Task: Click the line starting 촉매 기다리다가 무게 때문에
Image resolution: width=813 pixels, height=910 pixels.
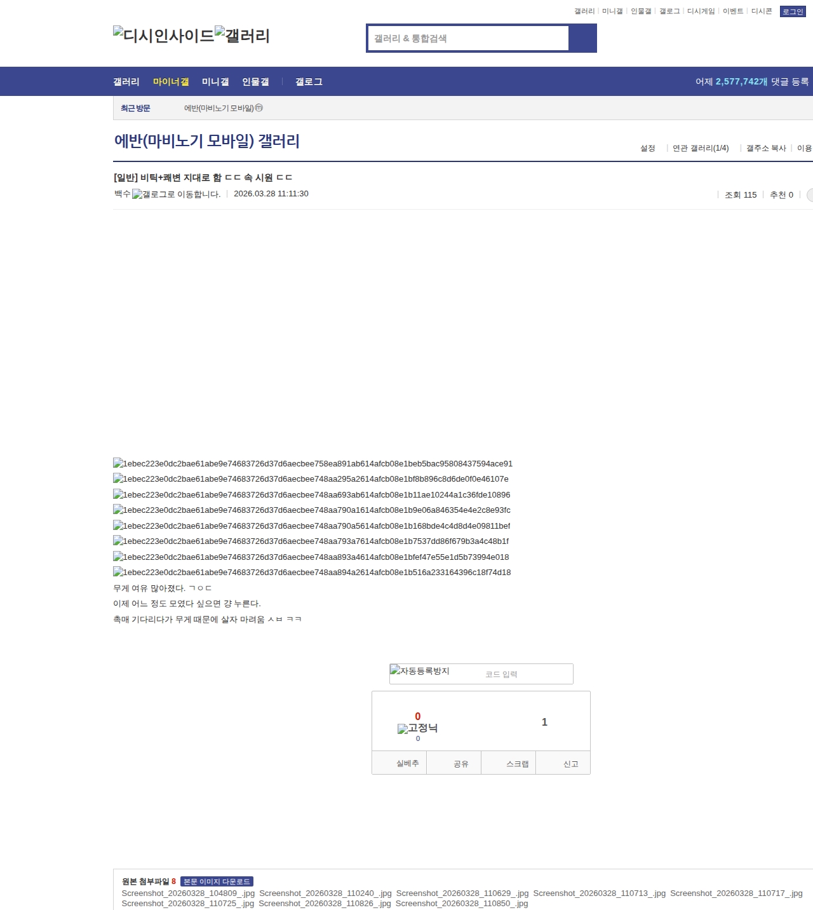Action: tap(207, 620)
